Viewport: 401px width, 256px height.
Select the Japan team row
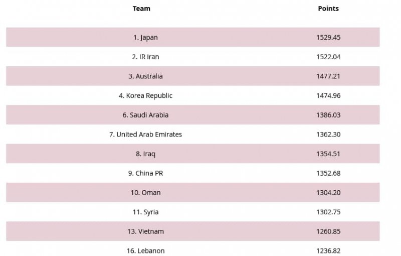tap(145, 38)
